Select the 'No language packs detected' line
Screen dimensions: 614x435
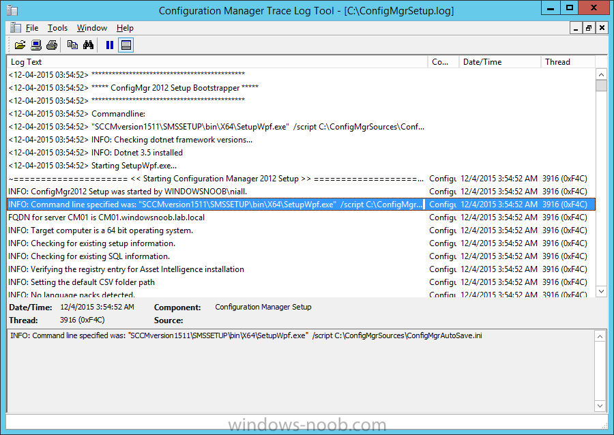click(x=302, y=293)
